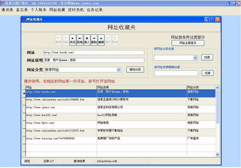Viewport: 241px width, 168px height.
Task: Minimize the 网址收藏夹 child window
Action: pyautogui.click(x=207, y=20)
